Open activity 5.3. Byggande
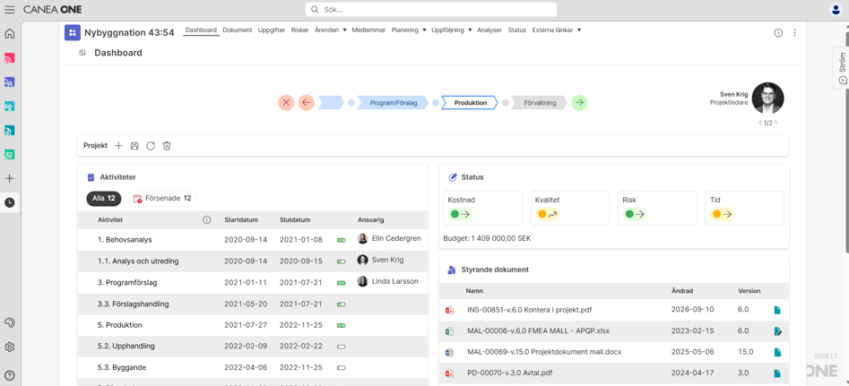The image size is (849, 386). pos(122,367)
